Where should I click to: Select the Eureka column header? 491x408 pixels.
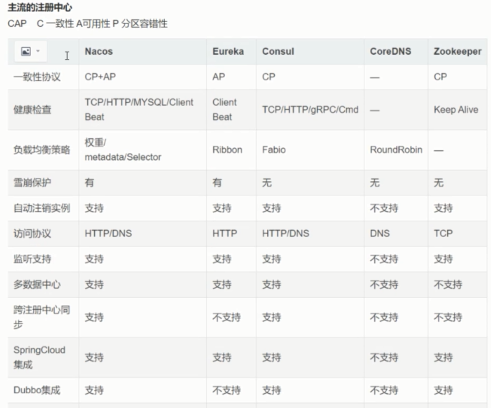click(228, 52)
